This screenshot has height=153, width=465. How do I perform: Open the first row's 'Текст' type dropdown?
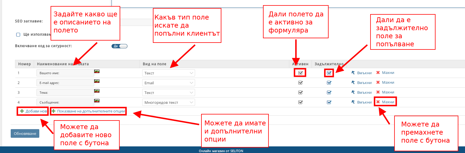[x=168, y=73]
